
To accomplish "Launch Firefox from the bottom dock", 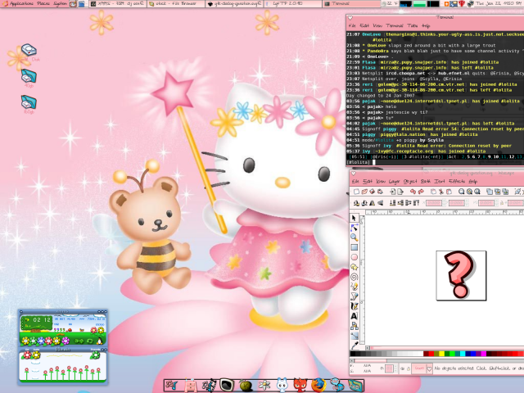I will pyautogui.click(x=318, y=385).
